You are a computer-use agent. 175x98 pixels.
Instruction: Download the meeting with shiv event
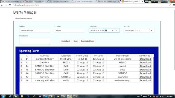click(145, 81)
